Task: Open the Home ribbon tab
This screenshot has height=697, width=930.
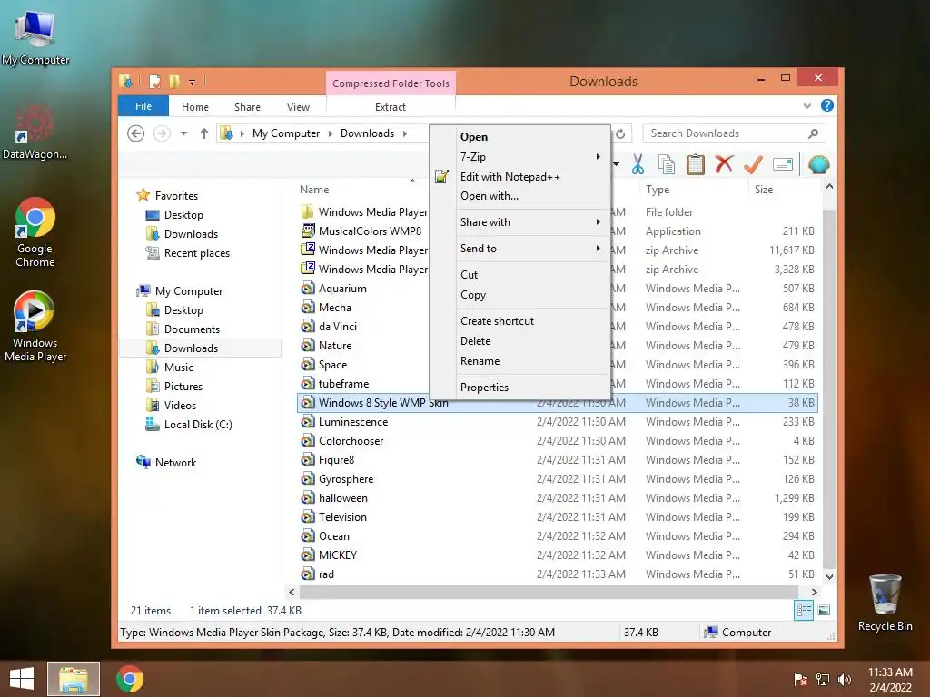Action: click(x=195, y=107)
